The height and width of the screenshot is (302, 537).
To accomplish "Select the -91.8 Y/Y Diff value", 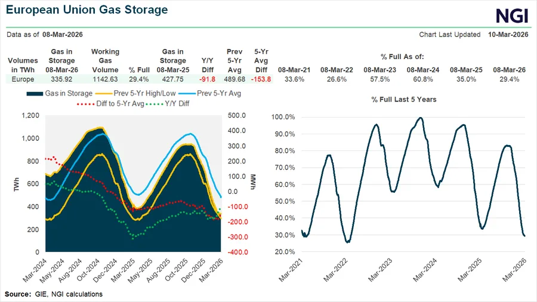I will click(207, 78).
